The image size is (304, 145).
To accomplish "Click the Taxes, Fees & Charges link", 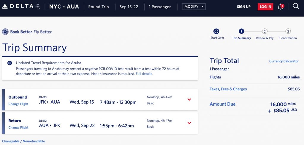I will pos(228,89).
